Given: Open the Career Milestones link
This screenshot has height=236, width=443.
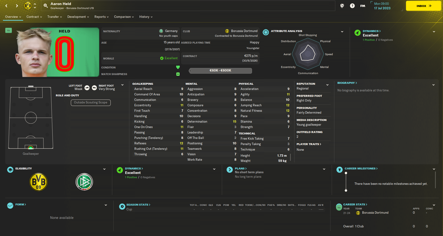Looking at the screenshot, I should click(x=361, y=168).
